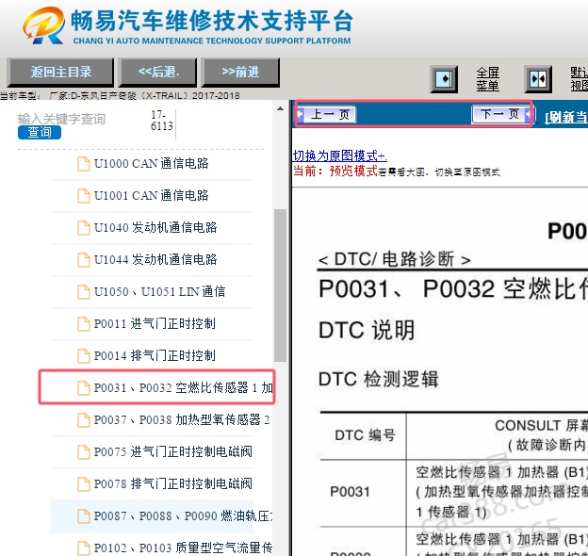This screenshot has height=556, width=588.
Task: Click the blue 查询 search button
Action: 40,132
